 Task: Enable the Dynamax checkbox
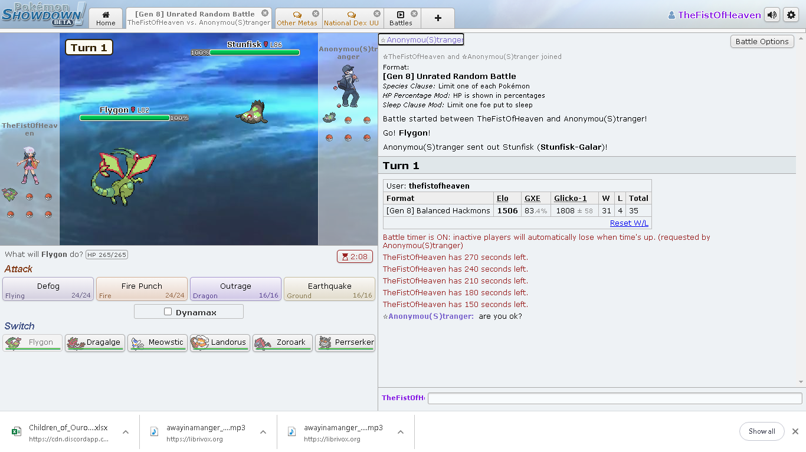pos(168,312)
